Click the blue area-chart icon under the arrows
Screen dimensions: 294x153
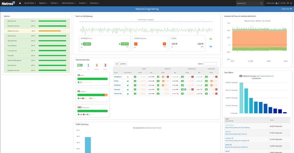211,46
